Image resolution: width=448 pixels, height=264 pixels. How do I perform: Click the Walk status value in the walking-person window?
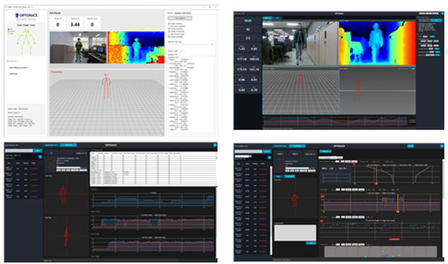247,21
